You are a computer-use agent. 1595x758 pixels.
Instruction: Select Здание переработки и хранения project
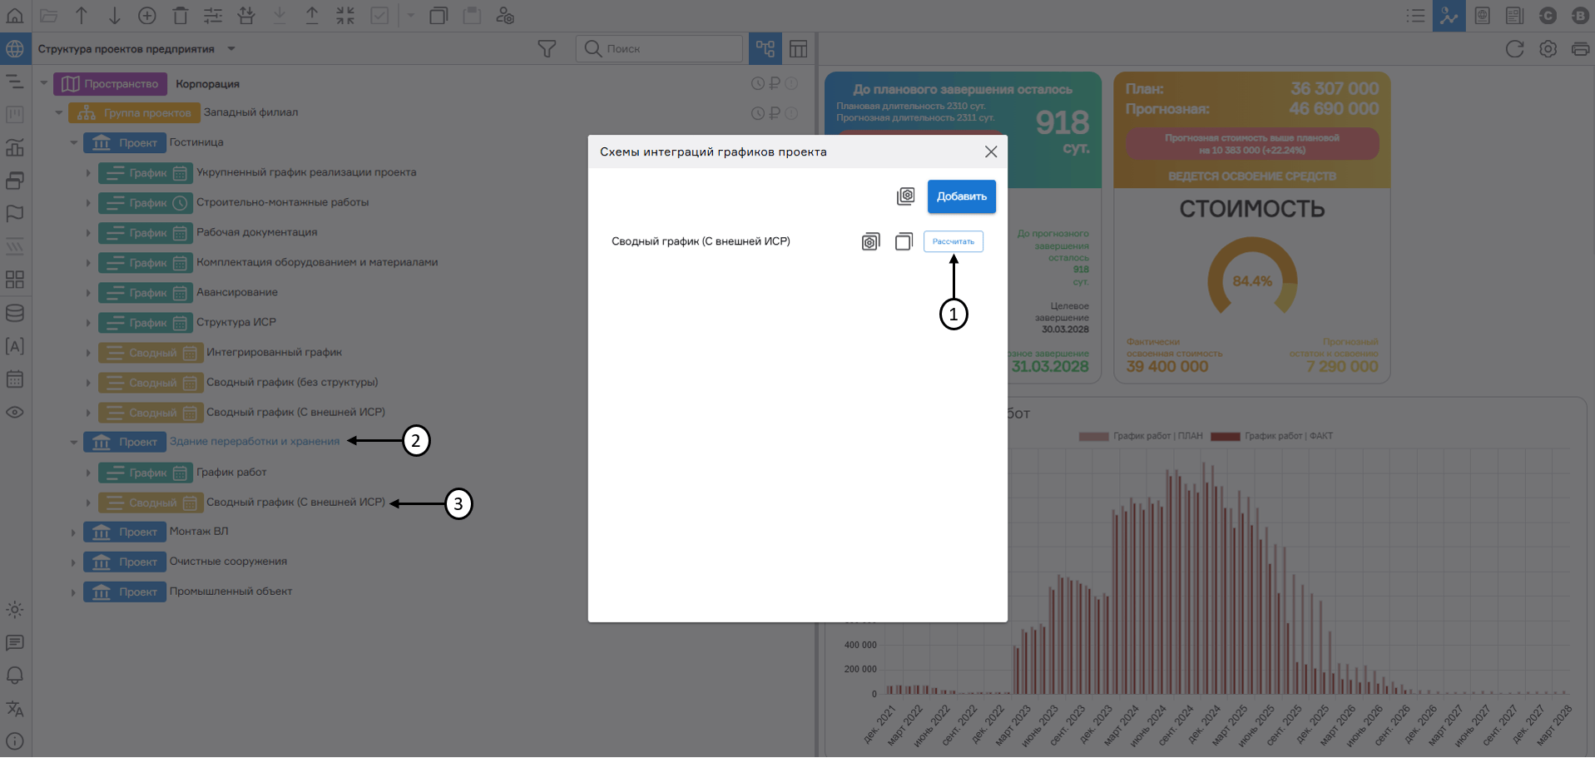(255, 442)
